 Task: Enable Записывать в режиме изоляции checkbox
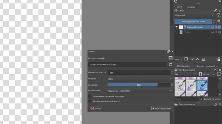click(x=90, y=96)
